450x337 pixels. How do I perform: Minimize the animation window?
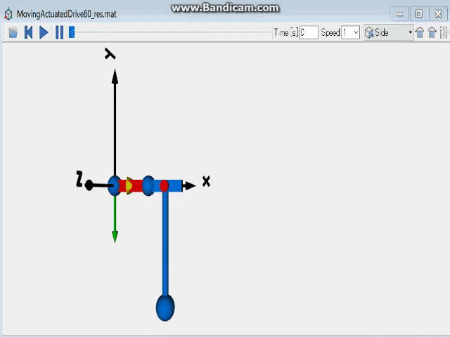[x=399, y=14]
